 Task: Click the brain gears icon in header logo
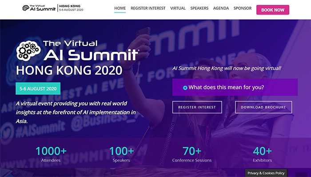26,8
